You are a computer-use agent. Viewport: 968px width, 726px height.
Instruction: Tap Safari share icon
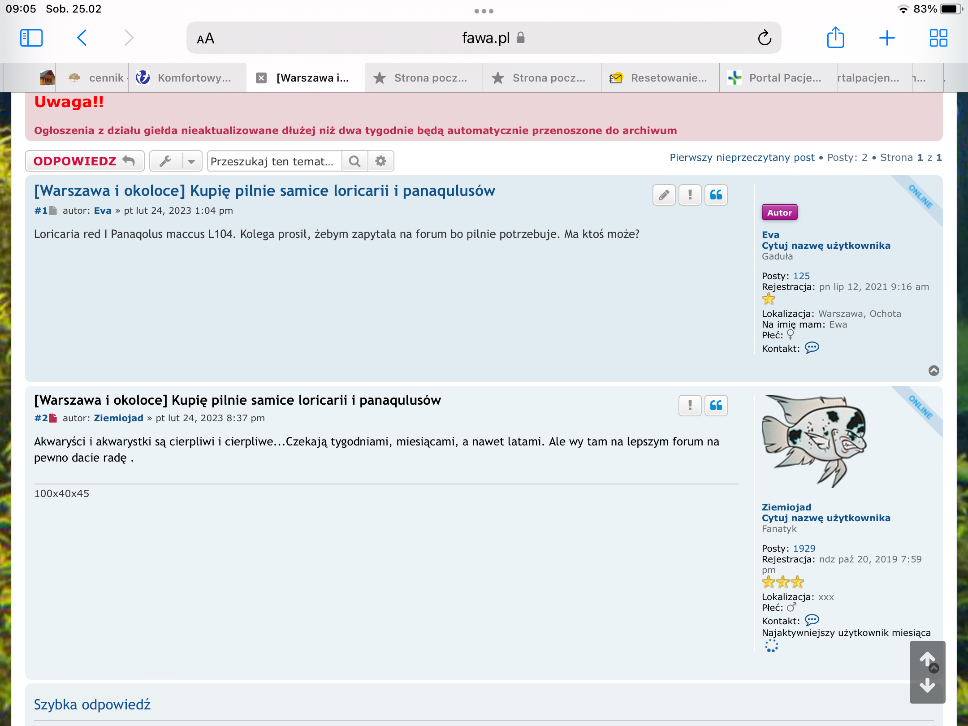835,38
